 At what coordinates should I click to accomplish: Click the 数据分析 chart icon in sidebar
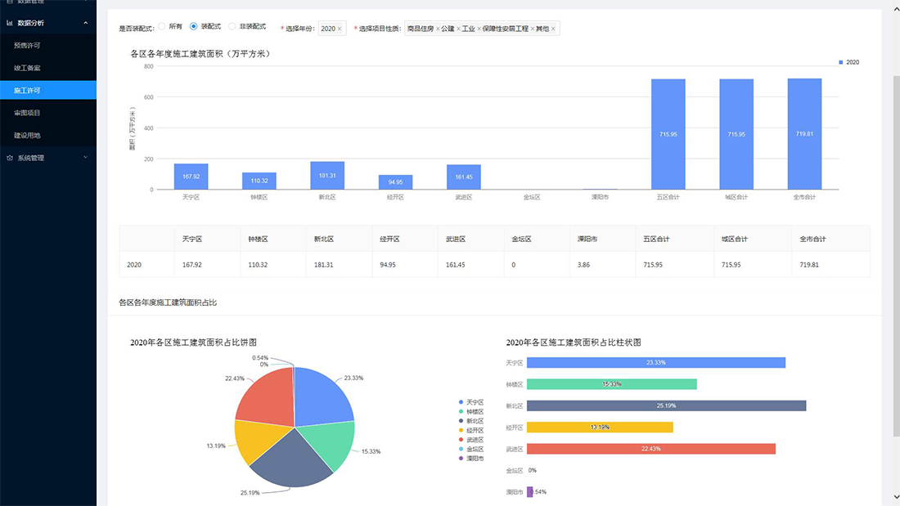click(10, 23)
